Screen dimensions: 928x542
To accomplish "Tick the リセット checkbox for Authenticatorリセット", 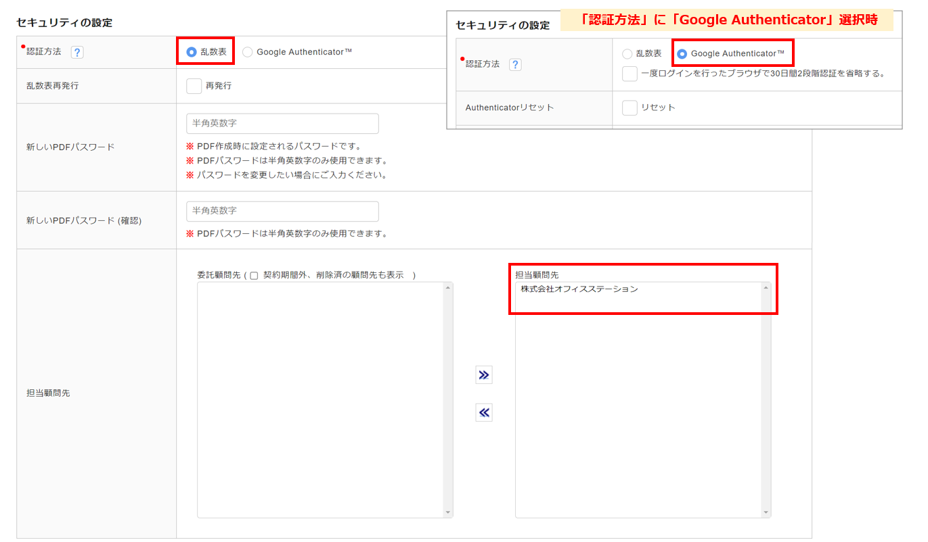I will point(629,107).
